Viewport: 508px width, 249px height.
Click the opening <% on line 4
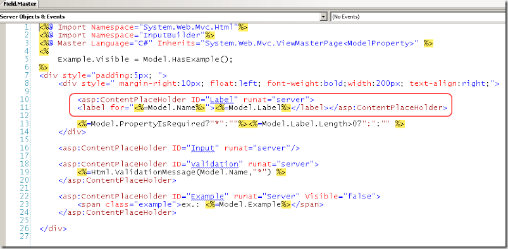click(x=44, y=51)
